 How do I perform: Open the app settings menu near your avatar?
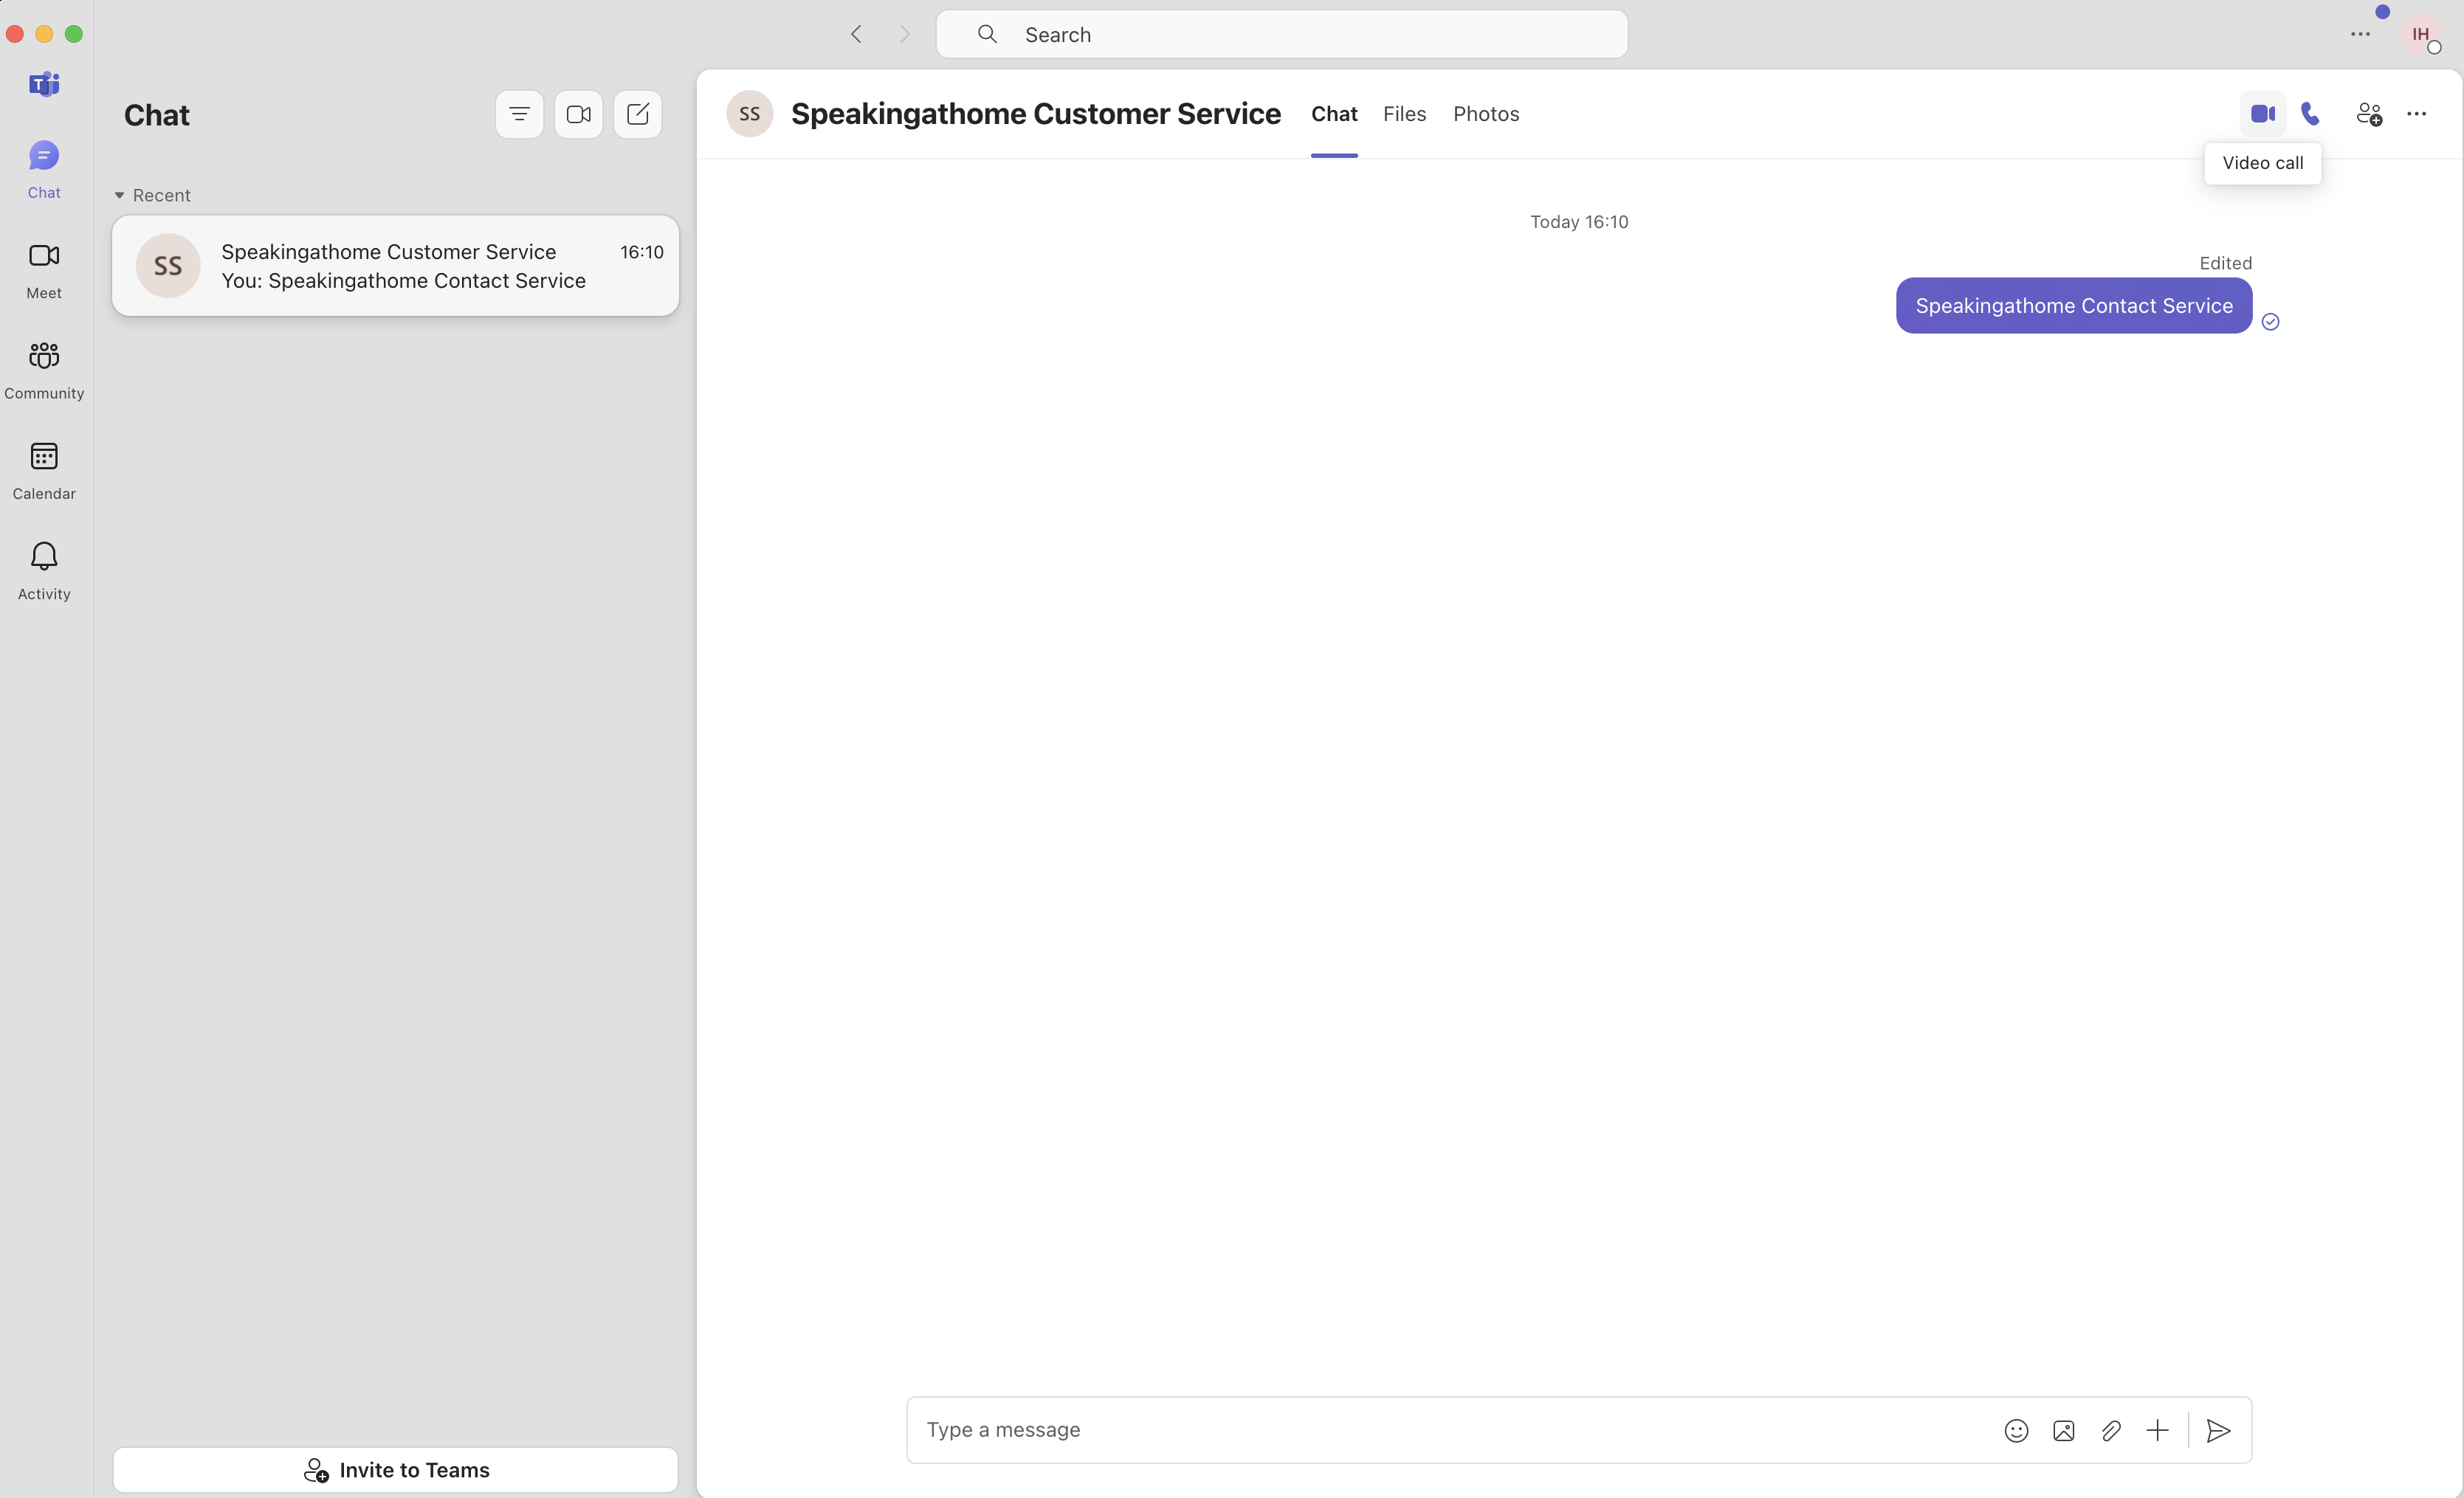tap(2361, 33)
